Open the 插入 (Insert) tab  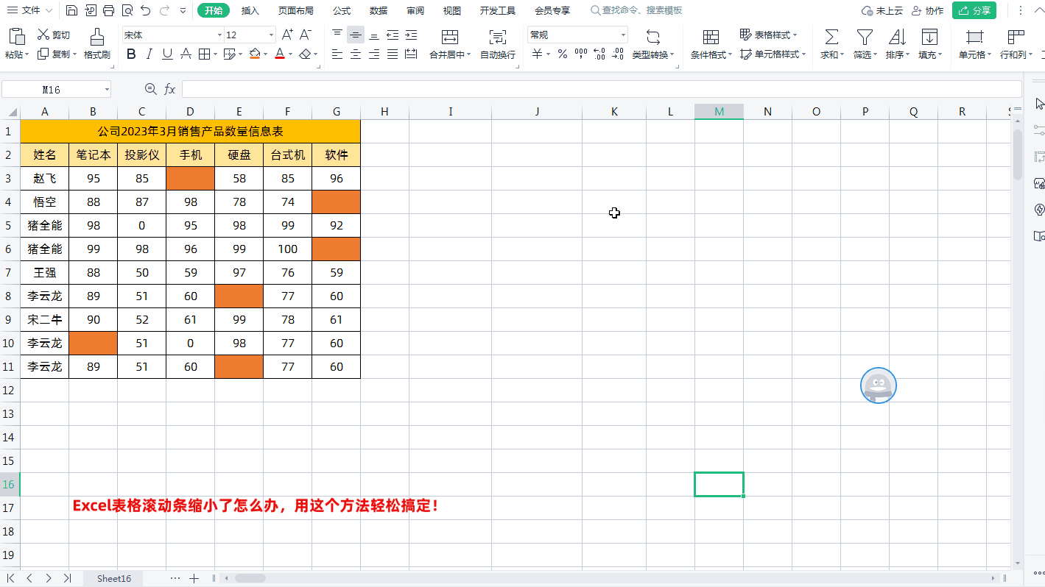pyautogui.click(x=250, y=10)
